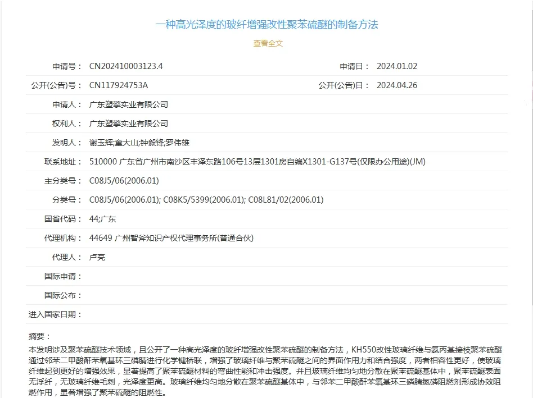
Task: Click the patent title heading
Action: click(x=266, y=24)
